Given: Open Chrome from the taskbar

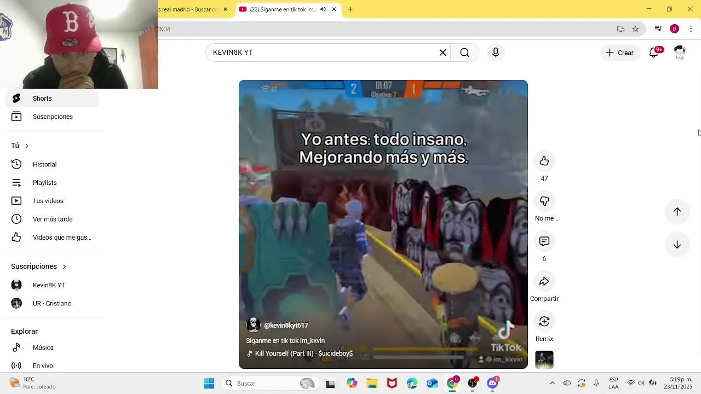Looking at the screenshot, I should tap(452, 384).
